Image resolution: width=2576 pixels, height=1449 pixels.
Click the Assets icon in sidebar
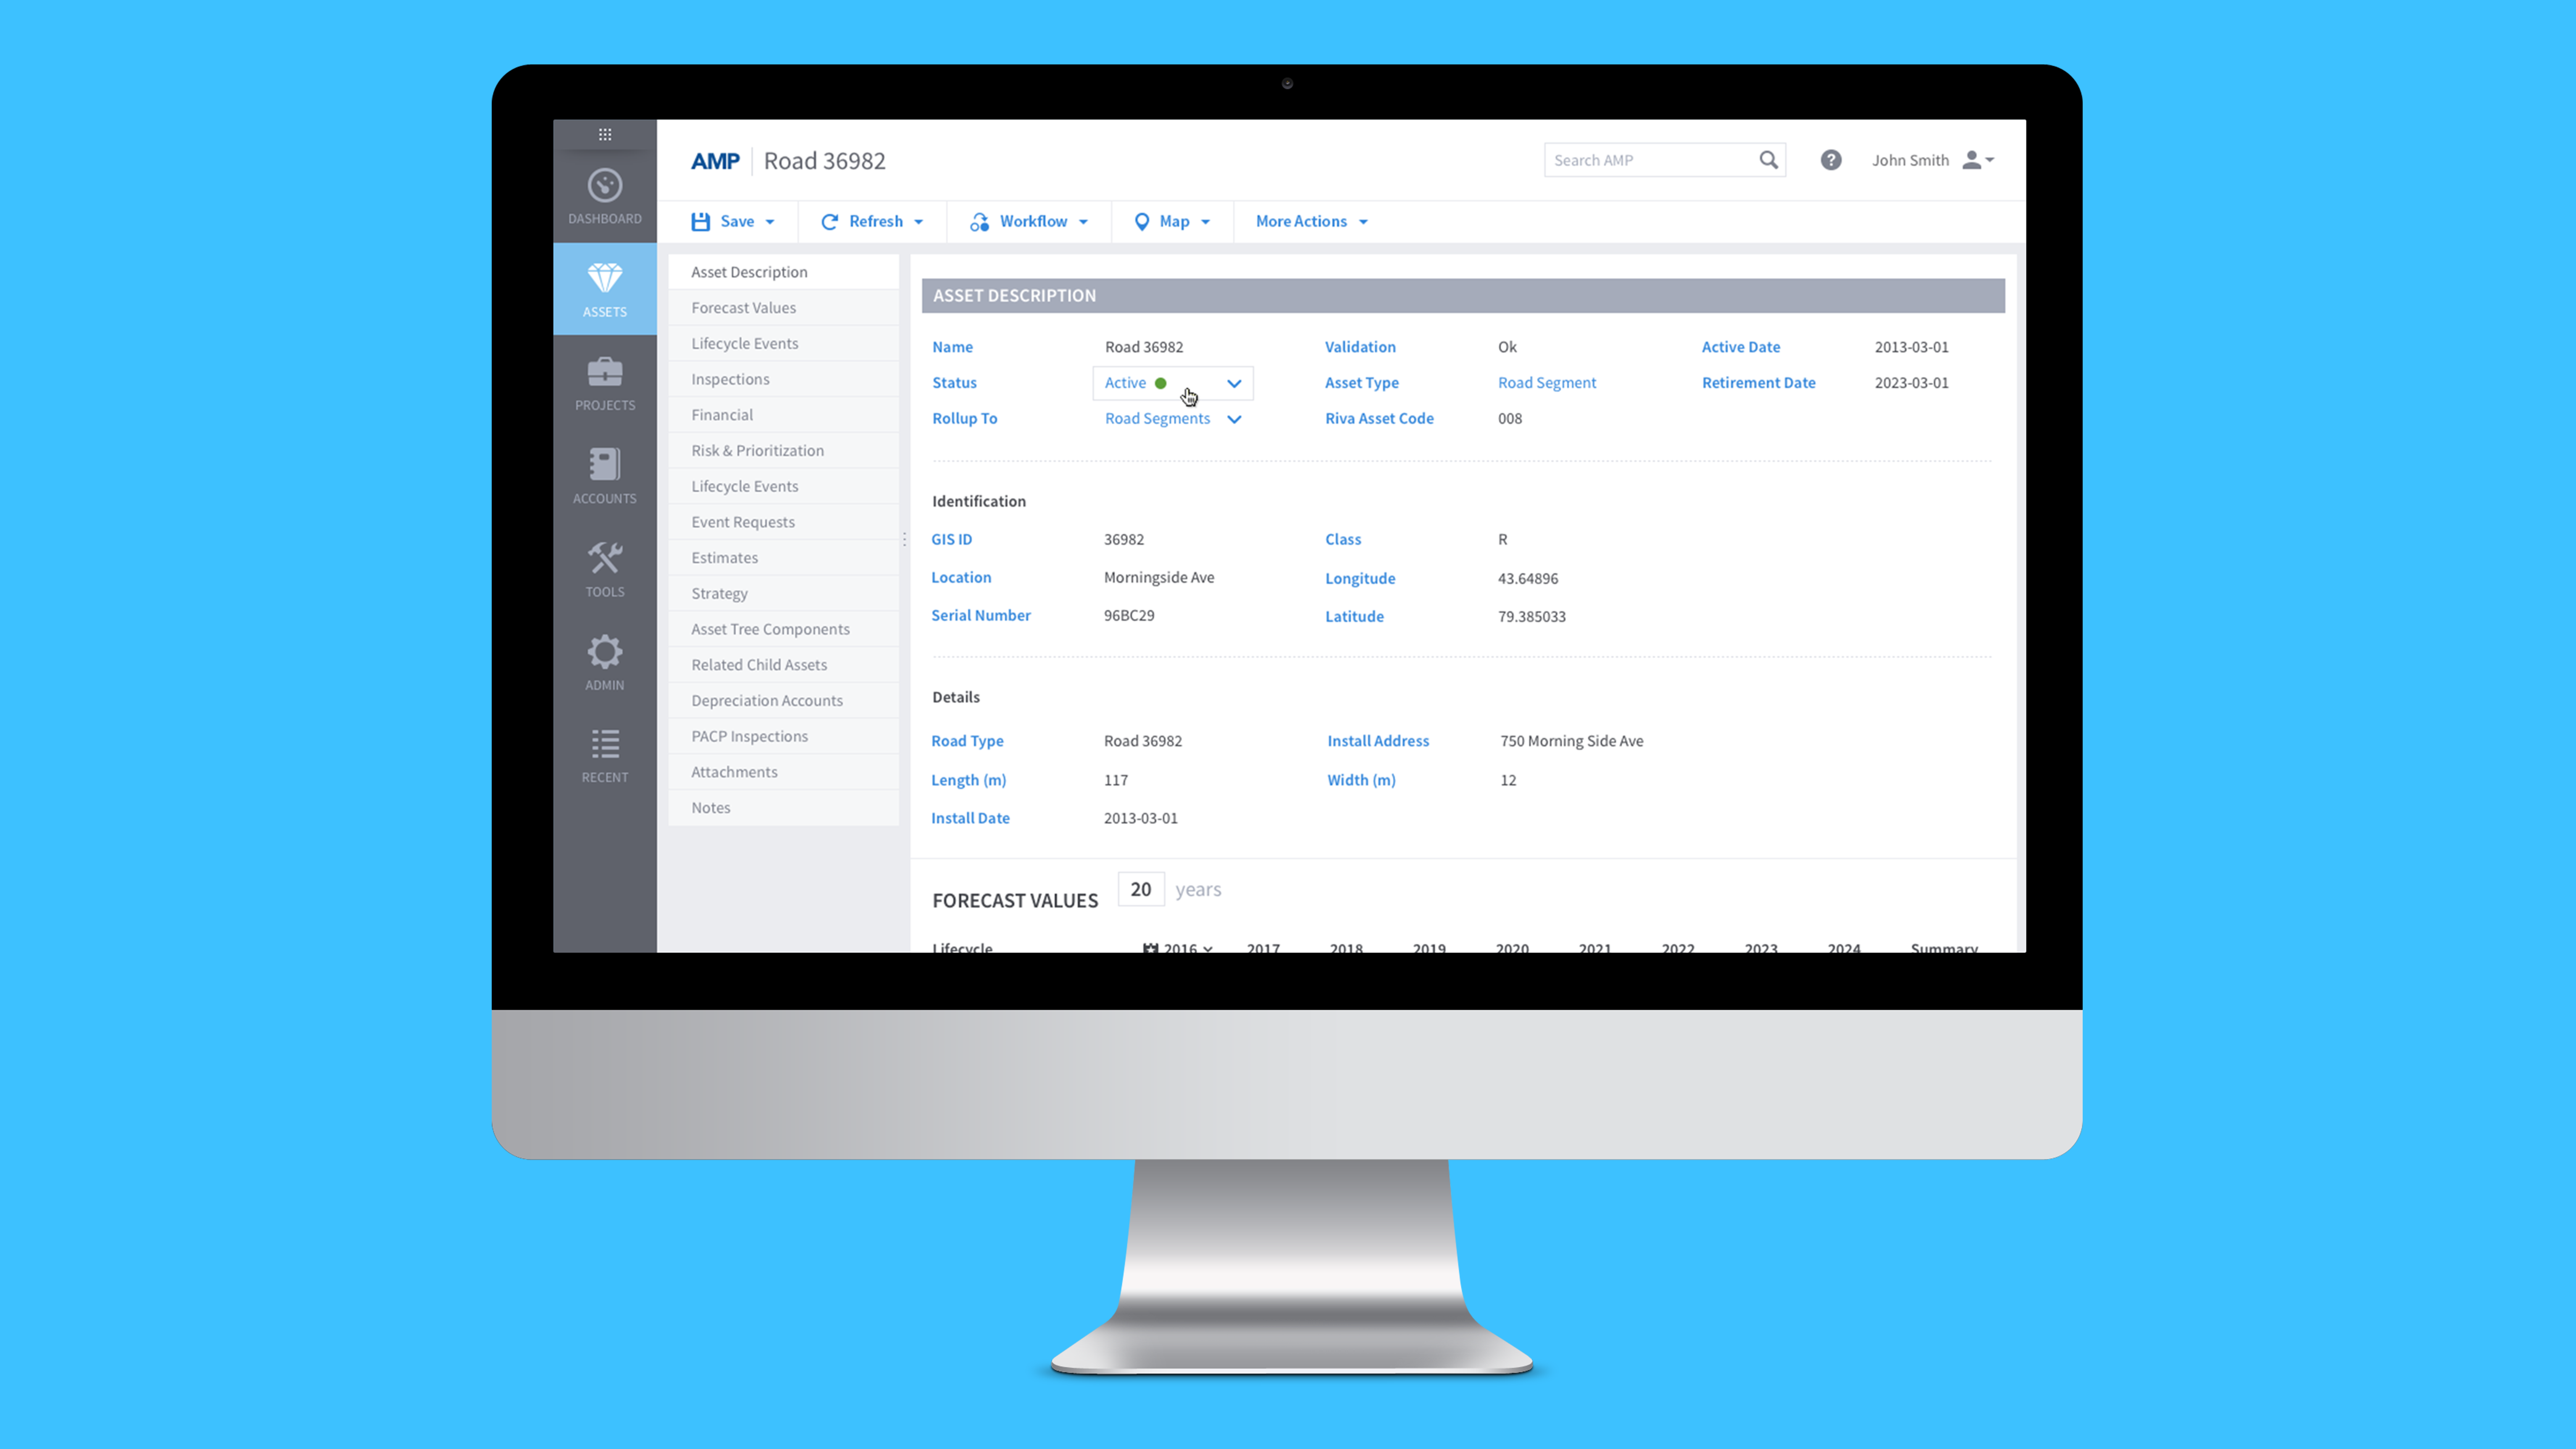[x=603, y=289]
